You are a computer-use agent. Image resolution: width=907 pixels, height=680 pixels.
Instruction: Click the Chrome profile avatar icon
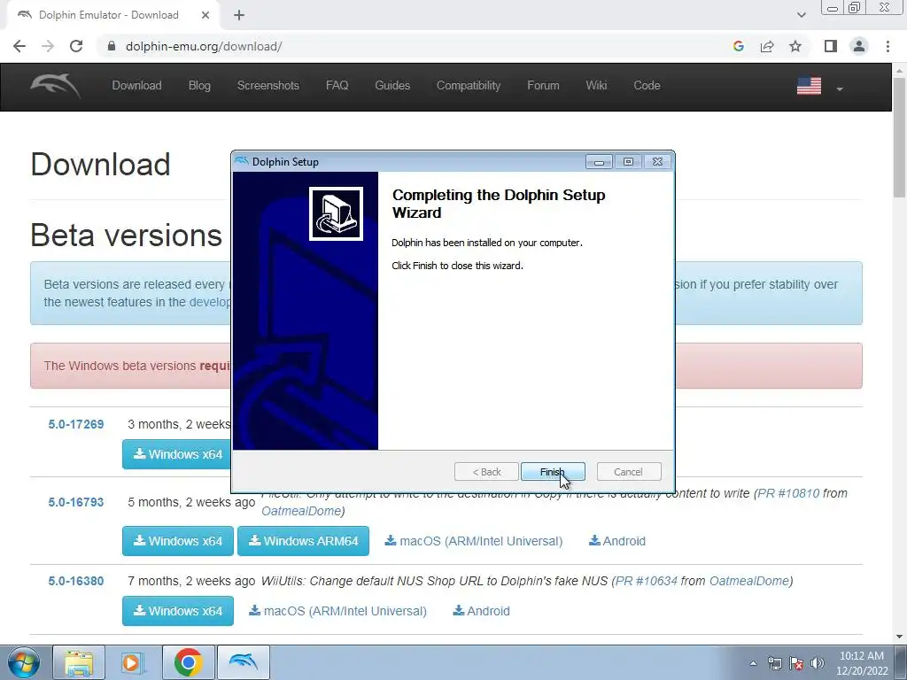(x=859, y=46)
